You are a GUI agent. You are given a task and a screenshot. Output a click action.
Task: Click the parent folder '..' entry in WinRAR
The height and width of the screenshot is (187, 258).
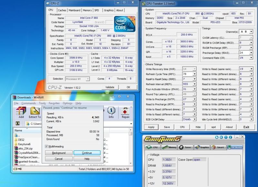(17, 135)
